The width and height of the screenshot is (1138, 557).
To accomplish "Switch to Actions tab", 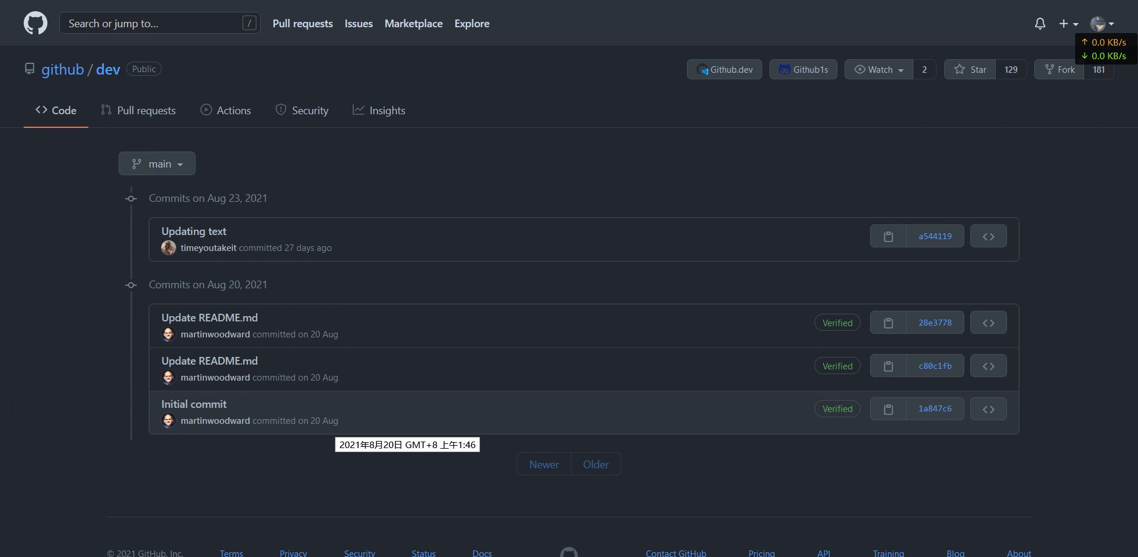I will point(225,110).
